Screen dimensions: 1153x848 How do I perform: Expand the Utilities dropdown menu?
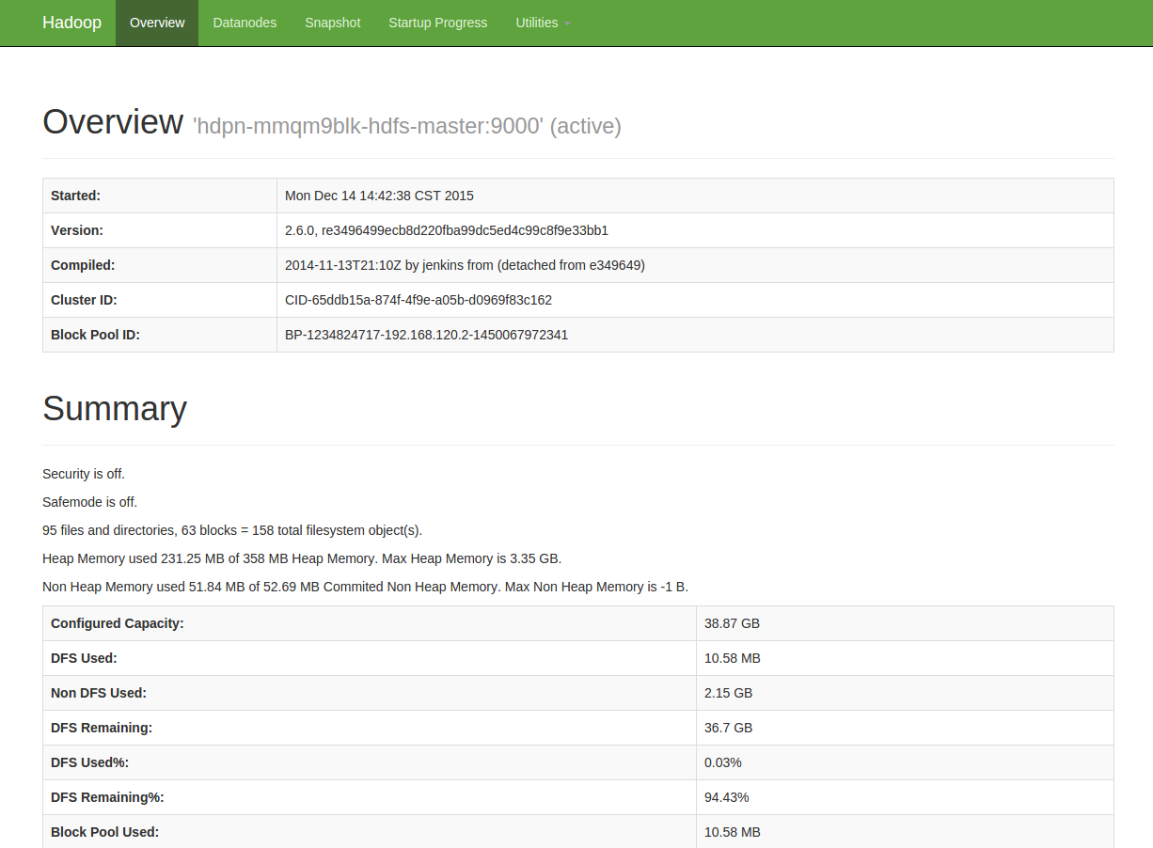pyautogui.click(x=537, y=23)
